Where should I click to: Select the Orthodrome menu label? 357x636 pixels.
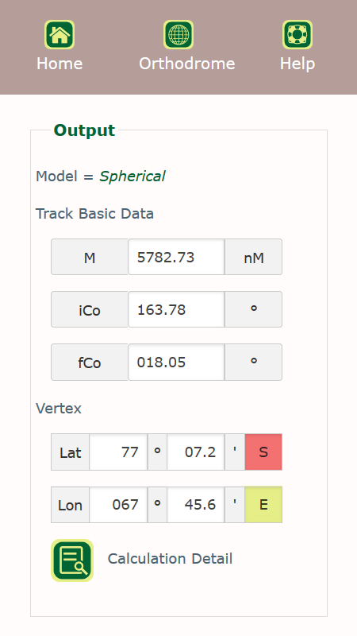point(187,64)
